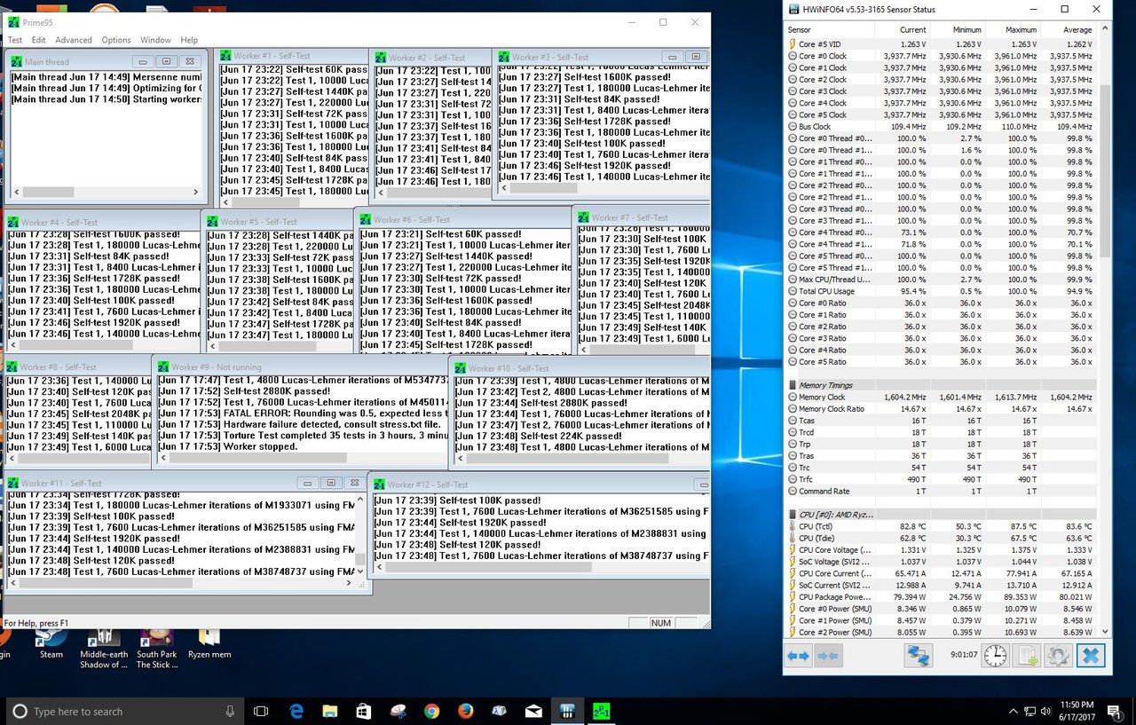Screen dimensions: 1136x725
Task: Select the Total CPU Usage sensor row
Action: (x=941, y=291)
